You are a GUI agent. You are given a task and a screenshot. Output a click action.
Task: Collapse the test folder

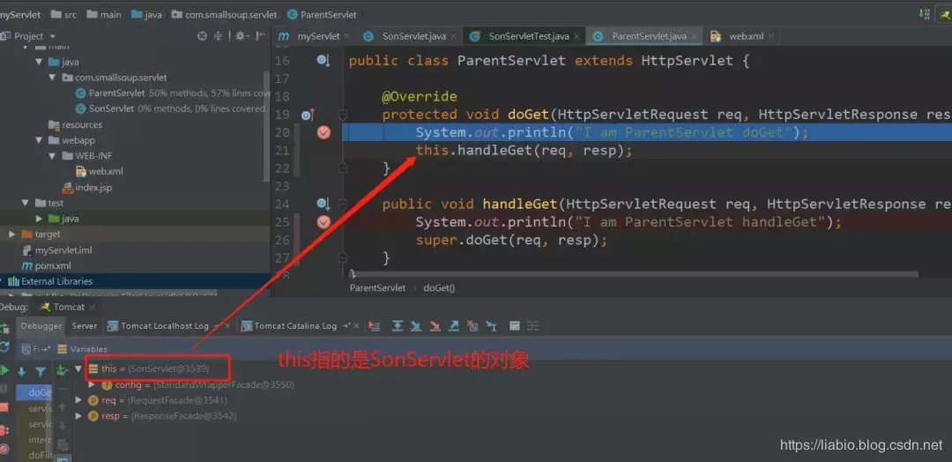[26, 203]
